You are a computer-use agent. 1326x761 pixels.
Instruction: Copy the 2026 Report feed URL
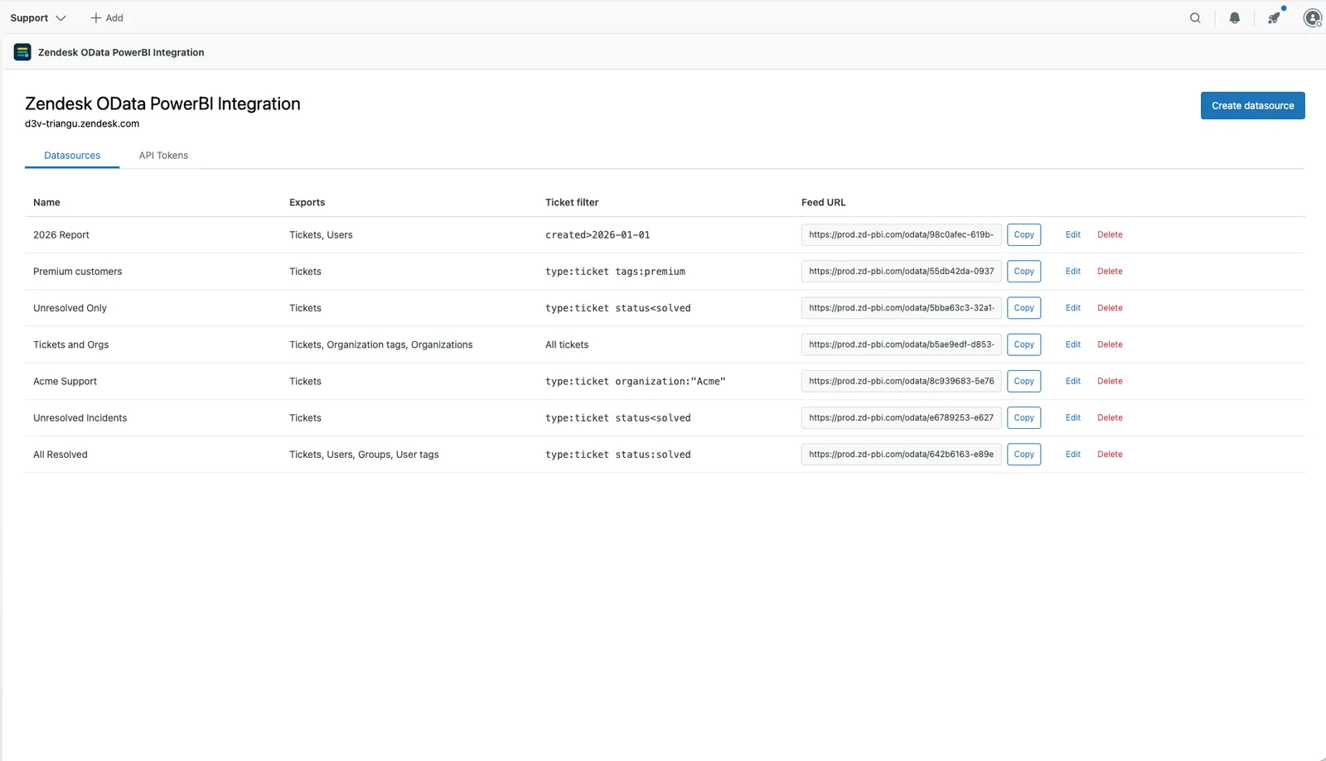tap(1024, 235)
